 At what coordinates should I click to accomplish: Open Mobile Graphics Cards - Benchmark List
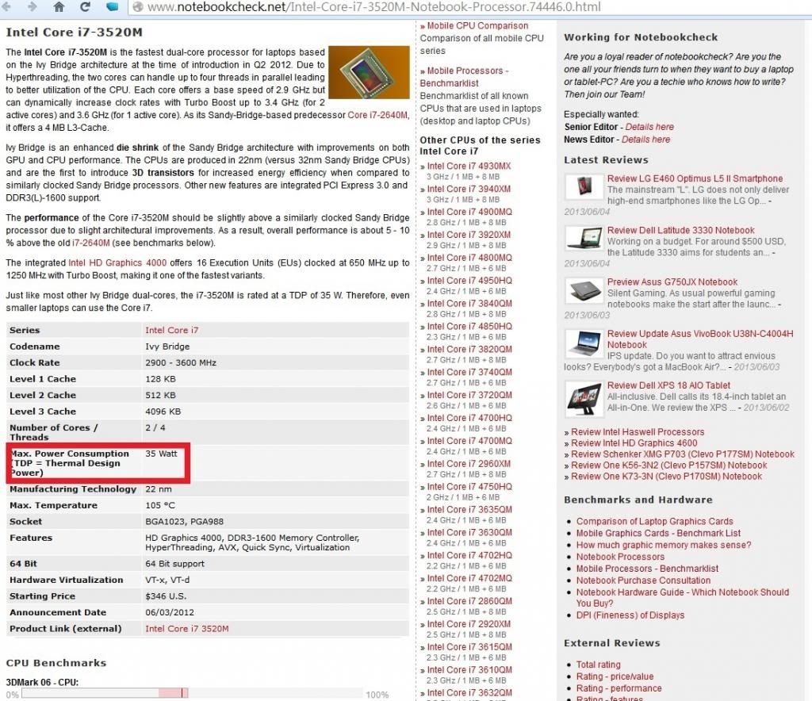(x=658, y=533)
